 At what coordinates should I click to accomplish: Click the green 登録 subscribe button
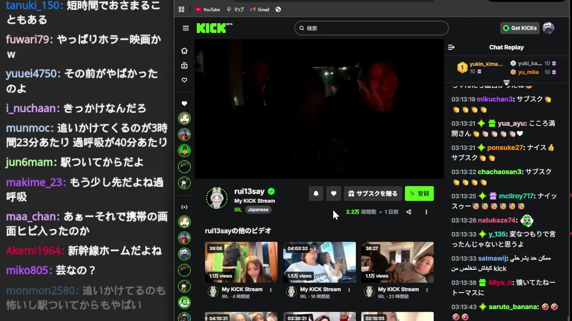click(x=419, y=193)
